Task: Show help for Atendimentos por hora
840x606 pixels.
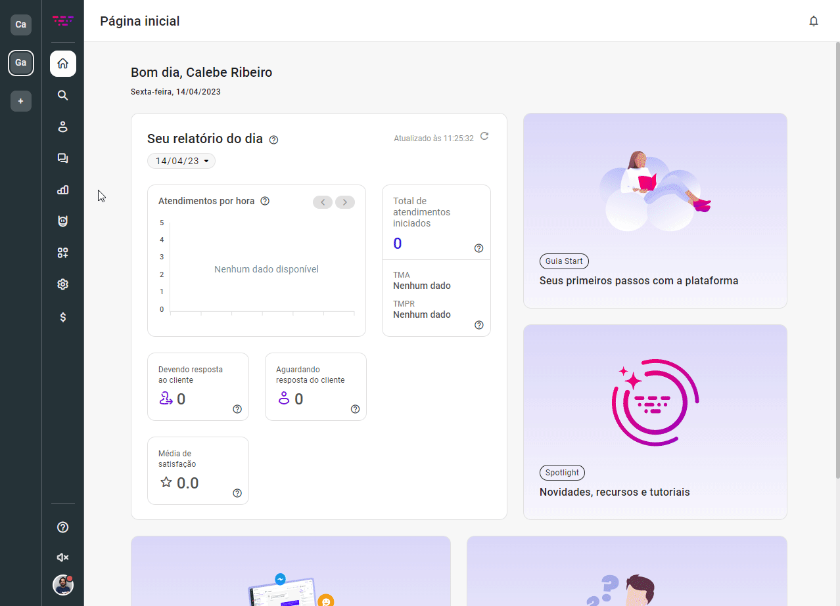Action: 265,201
